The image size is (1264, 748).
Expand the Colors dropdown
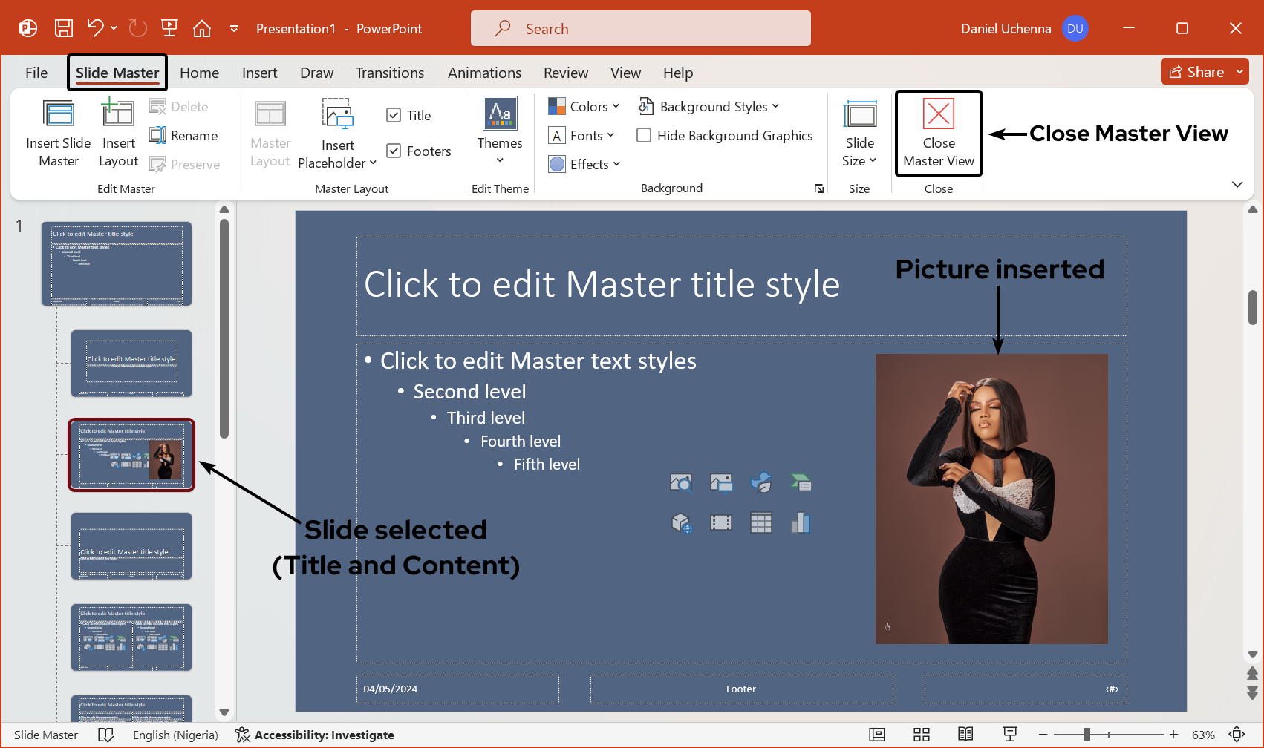[x=584, y=106]
